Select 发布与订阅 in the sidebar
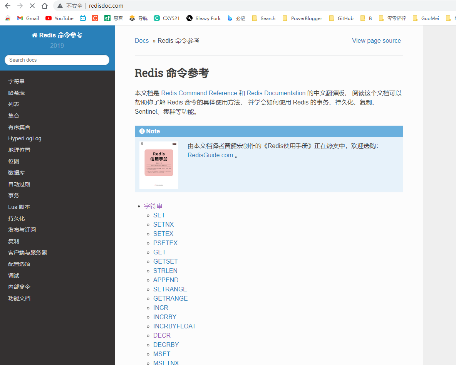Image resolution: width=456 pixels, height=365 pixels. click(x=22, y=230)
